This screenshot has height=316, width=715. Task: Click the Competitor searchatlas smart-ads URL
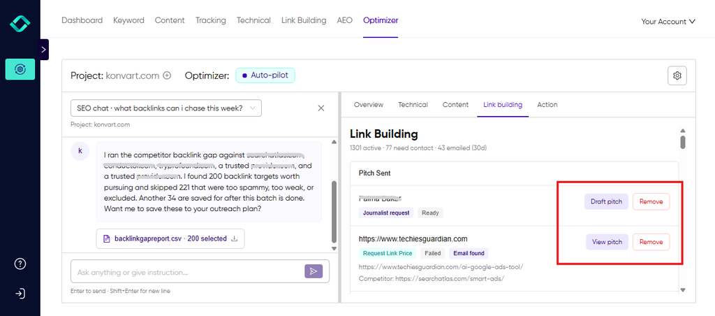click(x=432, y=278)
